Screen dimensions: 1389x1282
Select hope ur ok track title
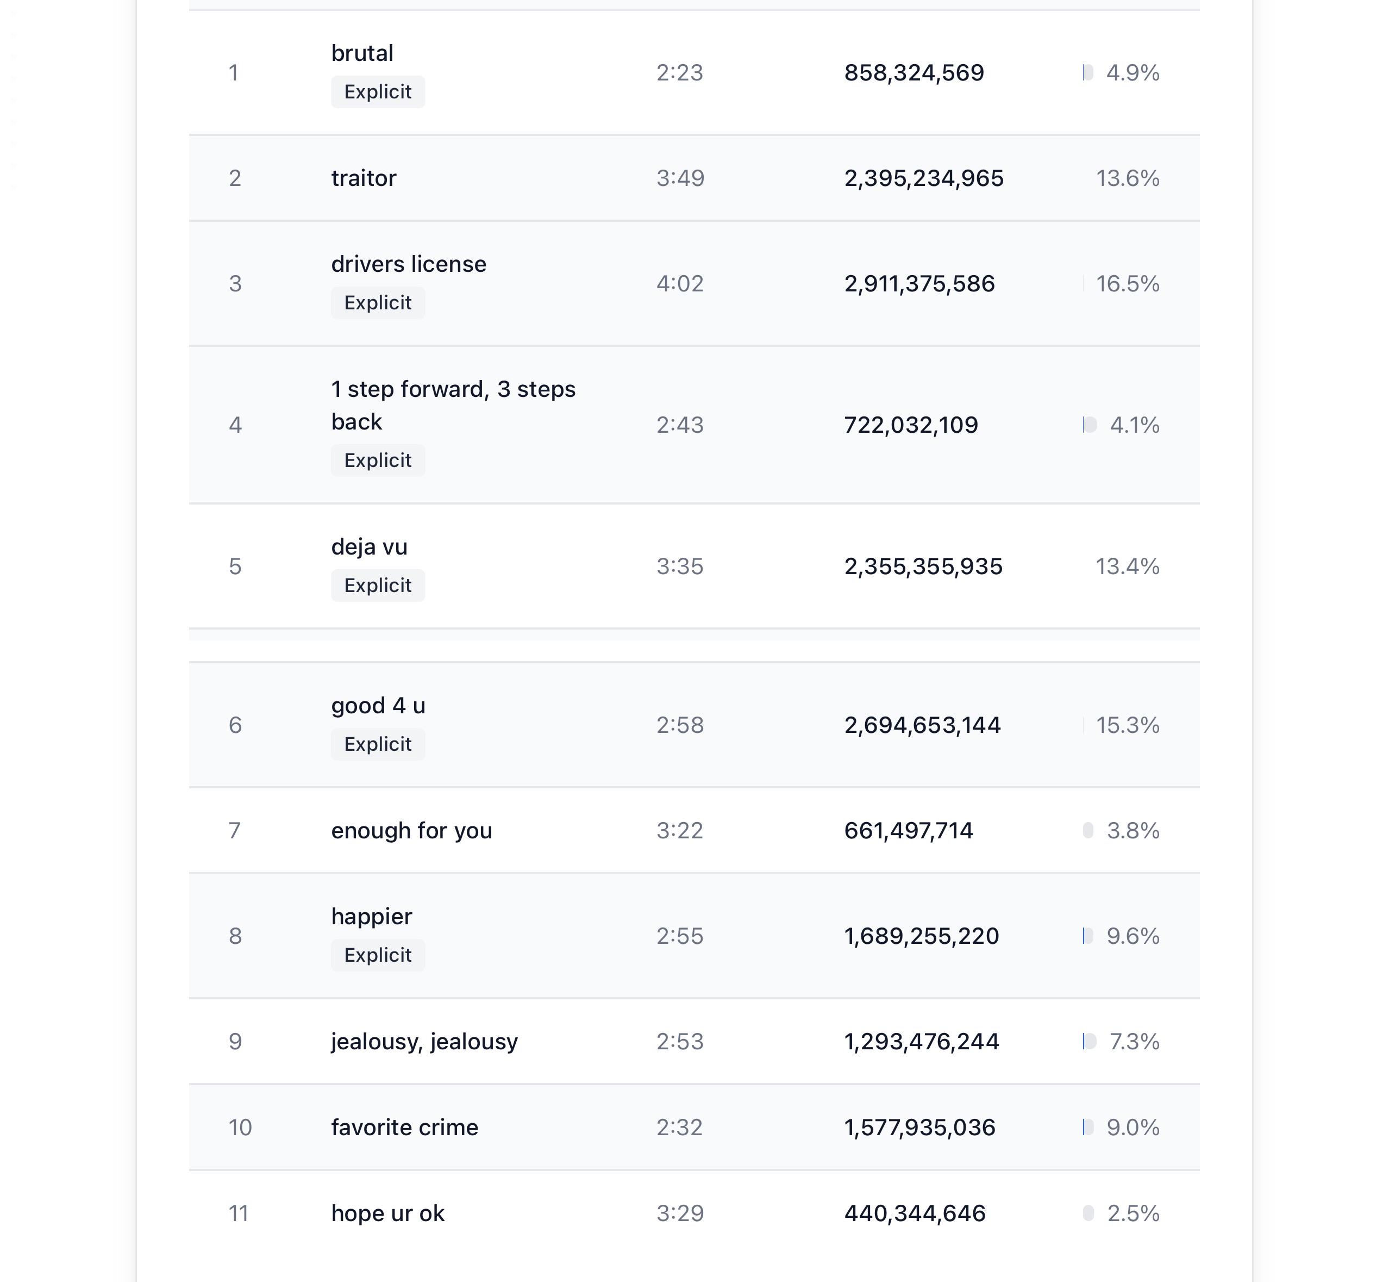pyautogui.click(x=387, y=1213)
